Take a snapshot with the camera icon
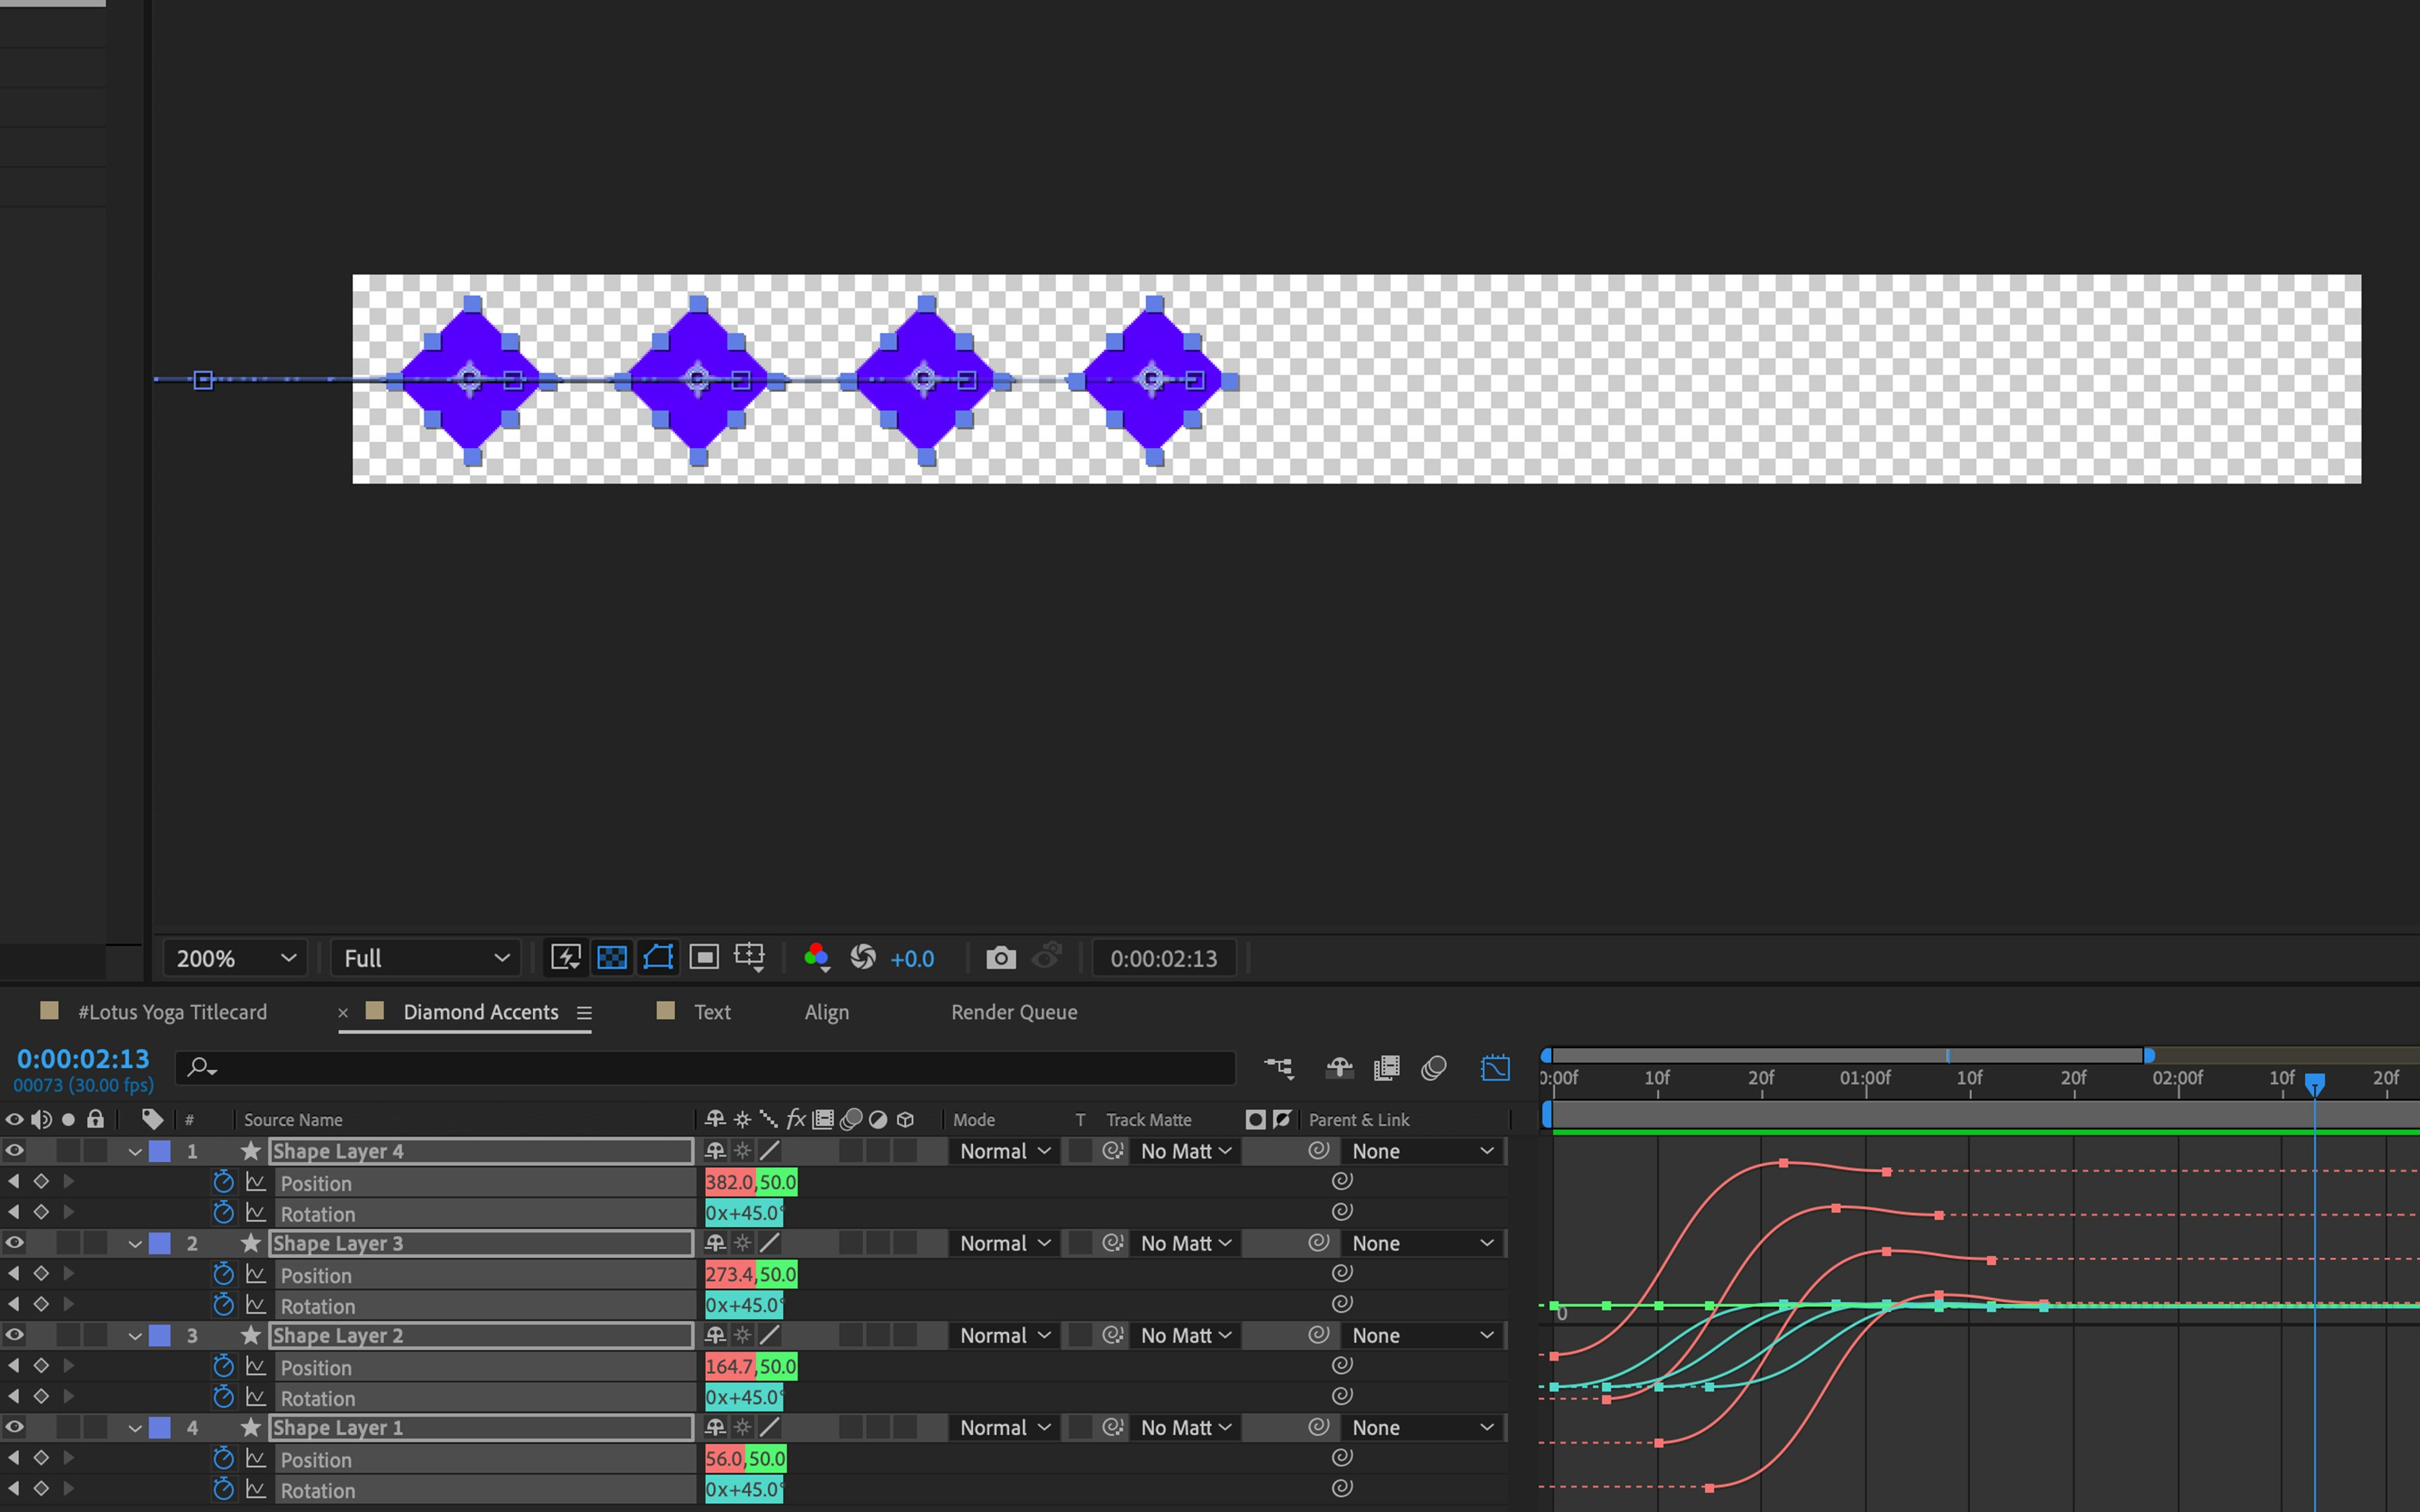2420x1512 pixels. (x=1000, y=958)
